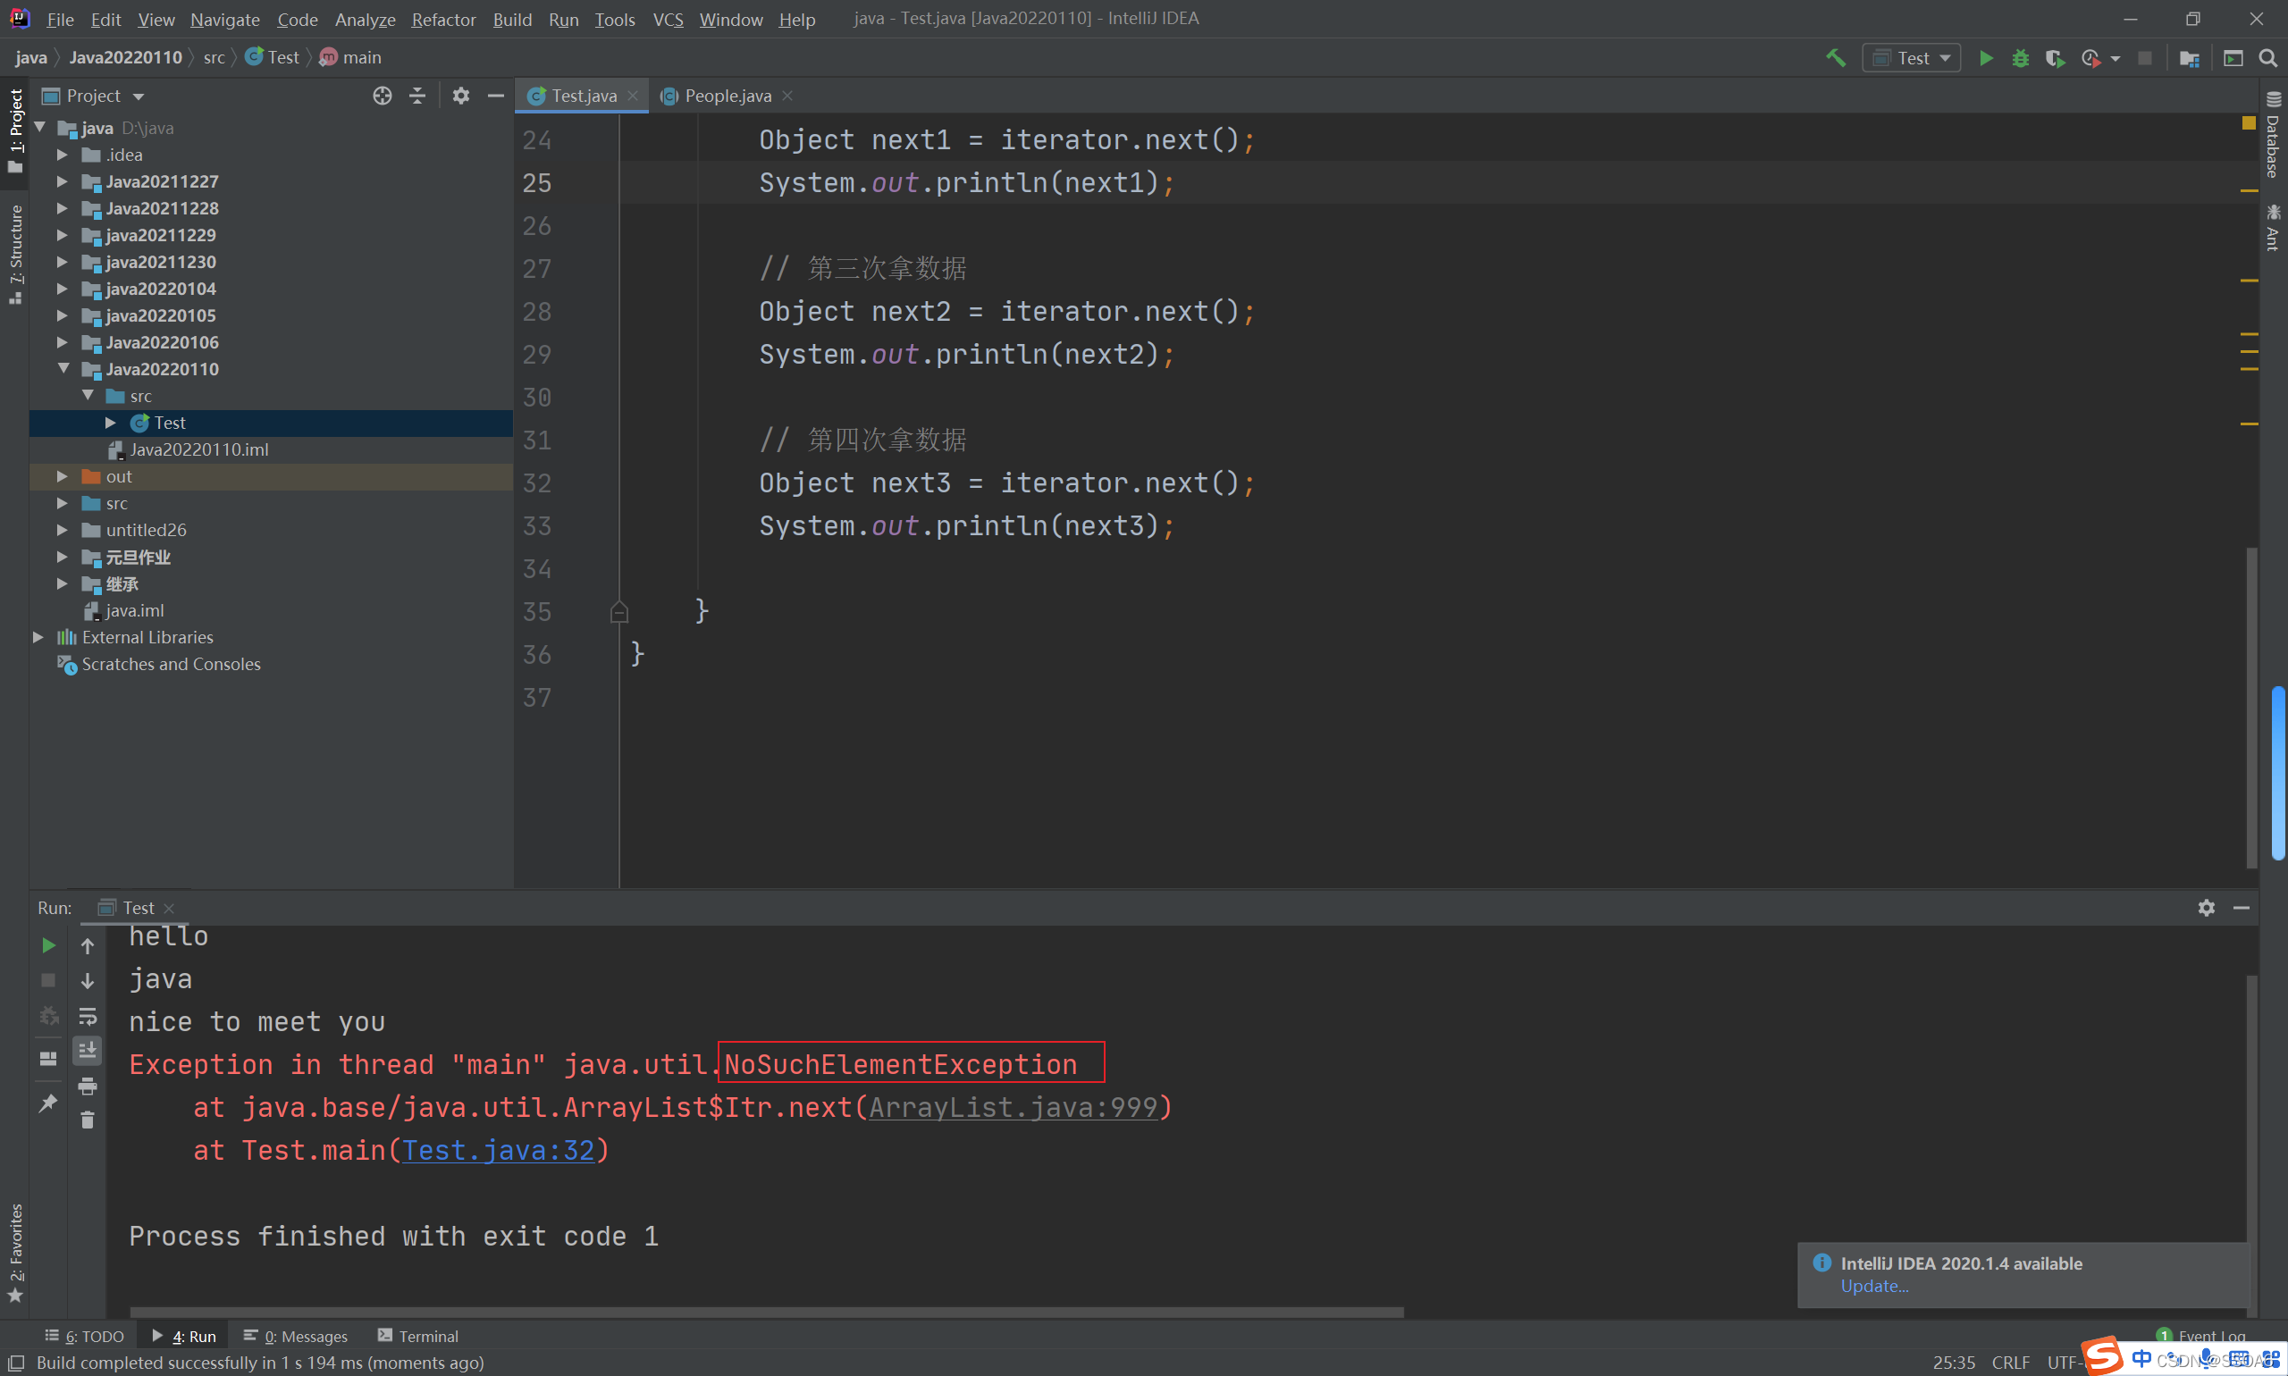The width and height of the screenshot is (2288, 1376).
Task: Open the Refactor menu
Action: pos(443,19)
